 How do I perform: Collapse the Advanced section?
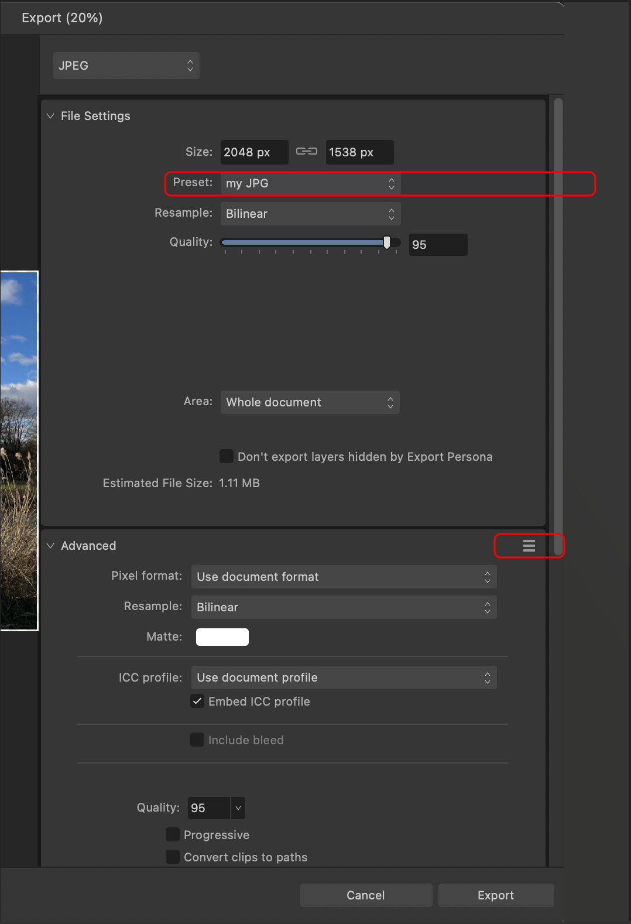pyautogui.click(x=50, y=546)
